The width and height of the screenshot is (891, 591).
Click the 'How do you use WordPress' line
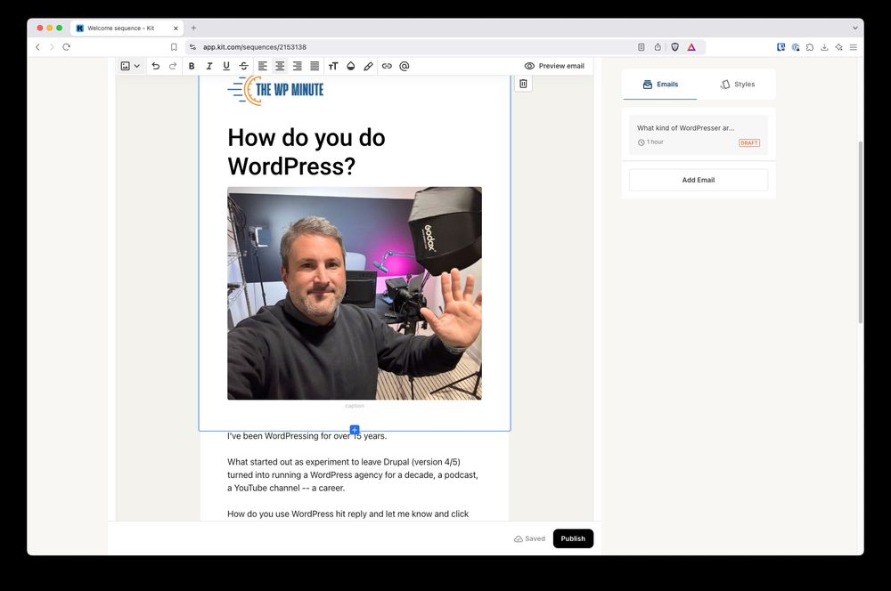click(347, 514)
